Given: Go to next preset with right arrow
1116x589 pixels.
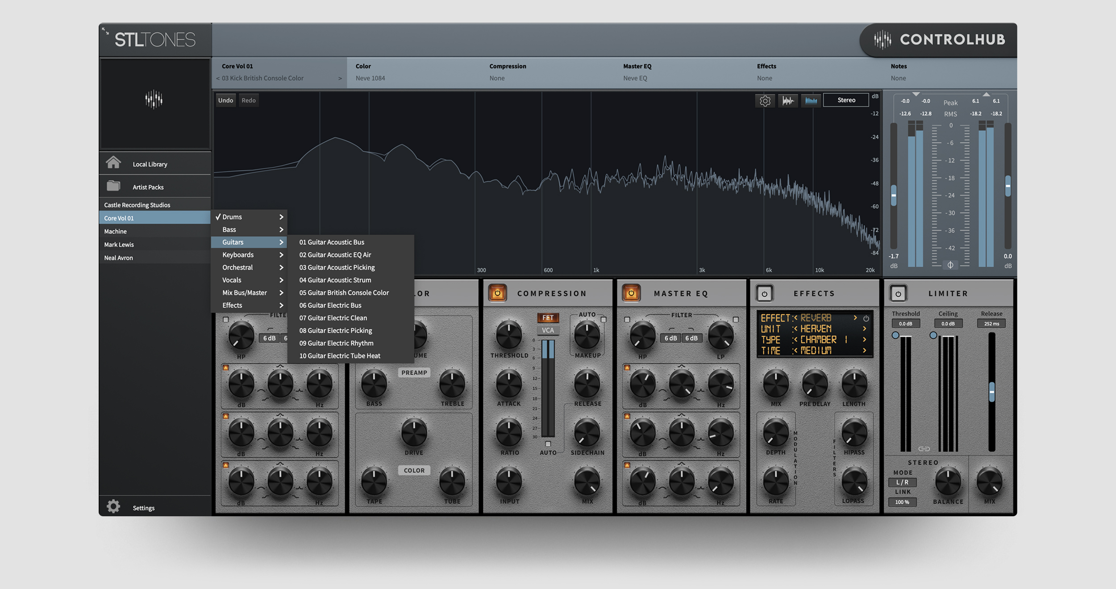Looking at the screenshot, I should coord(340,78).
